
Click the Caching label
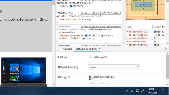(62, 57)
